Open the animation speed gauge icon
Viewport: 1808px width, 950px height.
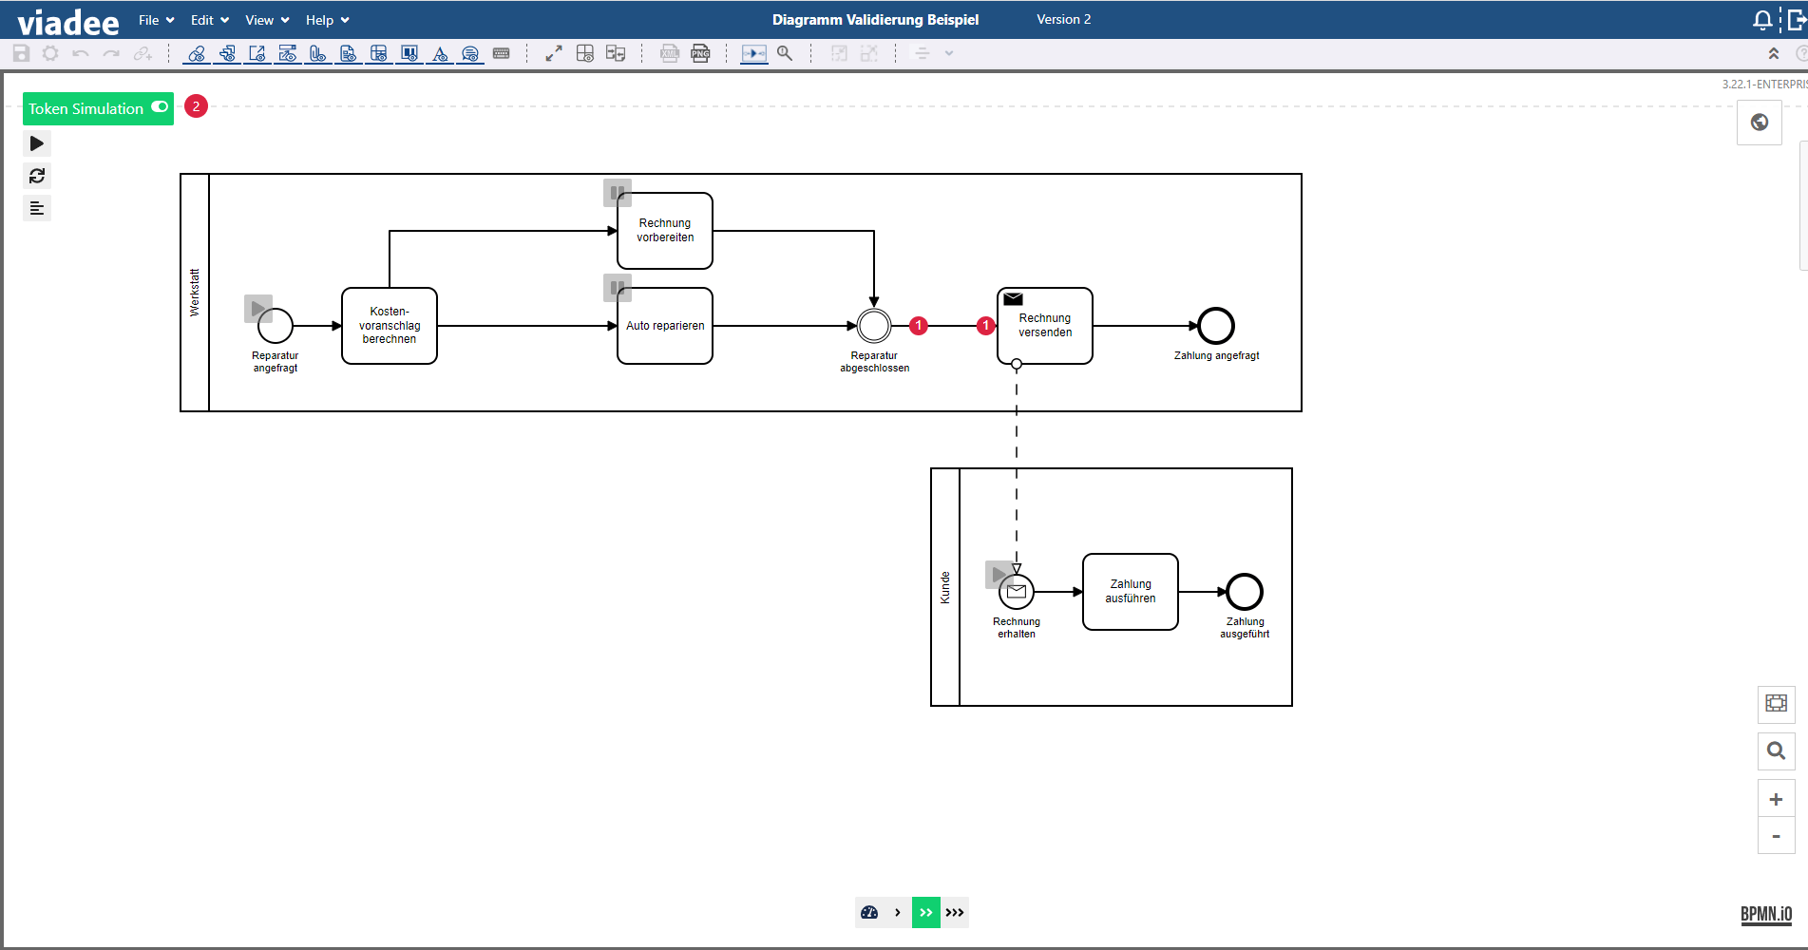click(x=869, y=912)
